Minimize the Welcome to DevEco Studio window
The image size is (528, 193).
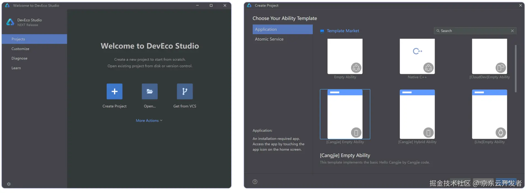[198, 5]
